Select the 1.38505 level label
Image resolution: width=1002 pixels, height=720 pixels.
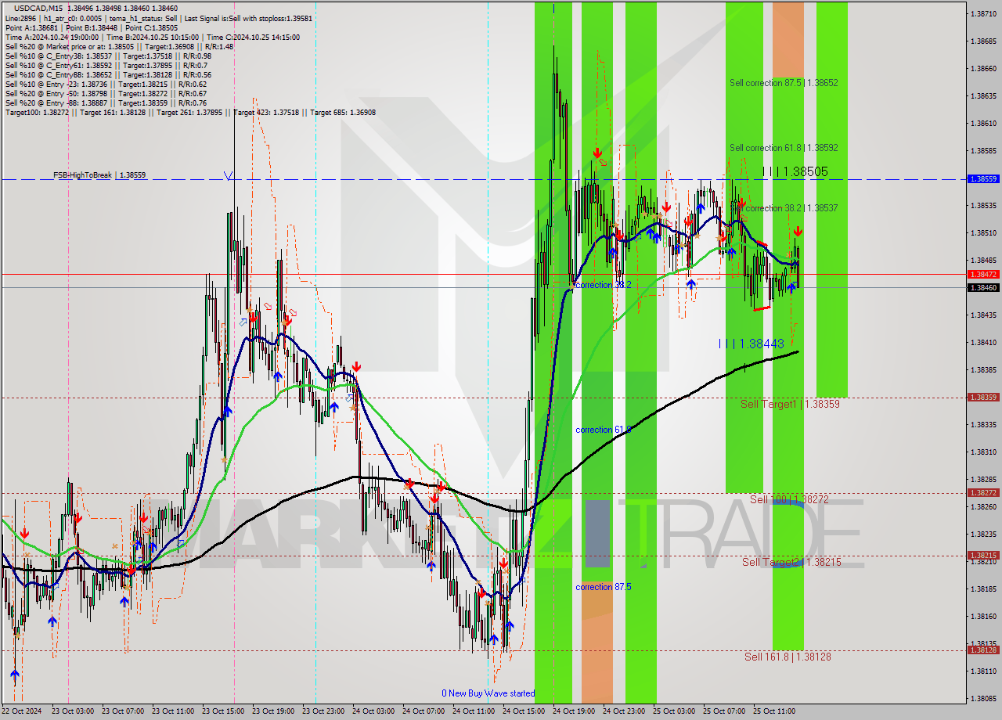pos(795,171)
